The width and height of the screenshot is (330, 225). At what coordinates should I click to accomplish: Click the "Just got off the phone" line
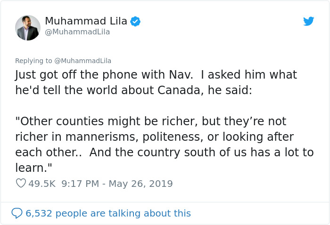[x=156, y=74]
